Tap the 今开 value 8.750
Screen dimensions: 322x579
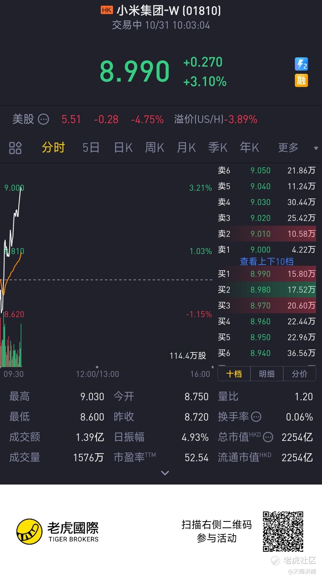(x=196, y=397)
